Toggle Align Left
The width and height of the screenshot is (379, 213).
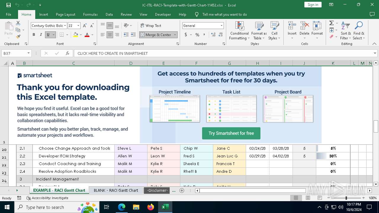(x=102, y=35)
